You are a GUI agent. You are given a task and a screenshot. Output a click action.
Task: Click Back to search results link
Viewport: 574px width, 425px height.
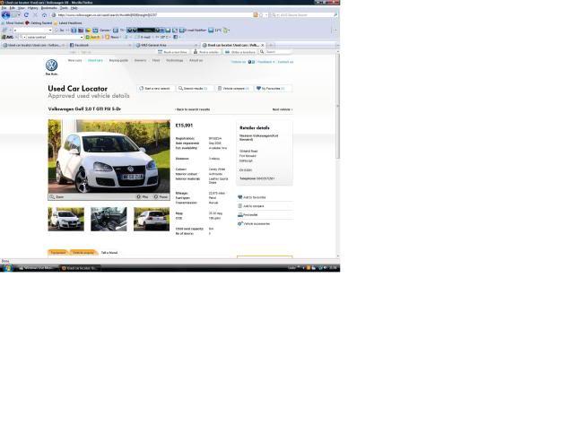(193, 109)
